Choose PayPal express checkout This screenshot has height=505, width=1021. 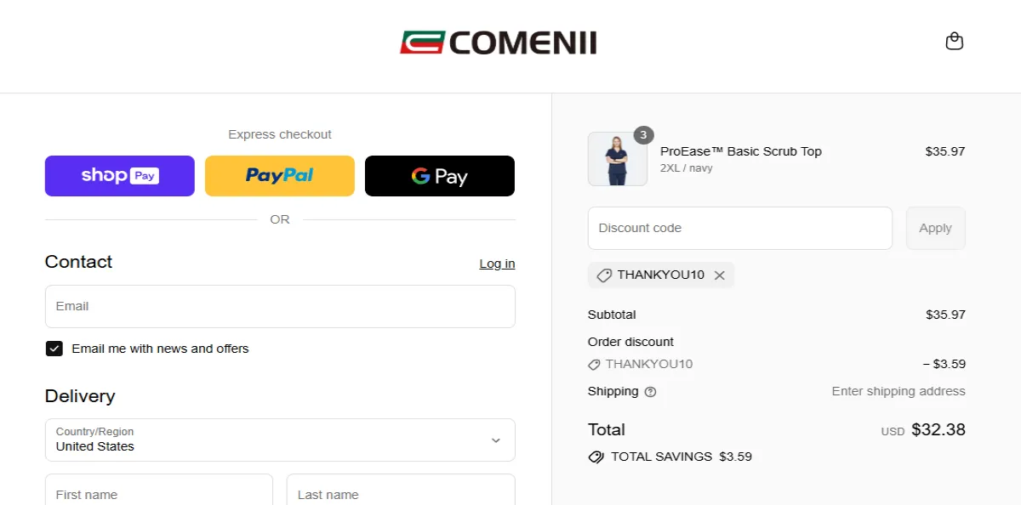(279, 176)
